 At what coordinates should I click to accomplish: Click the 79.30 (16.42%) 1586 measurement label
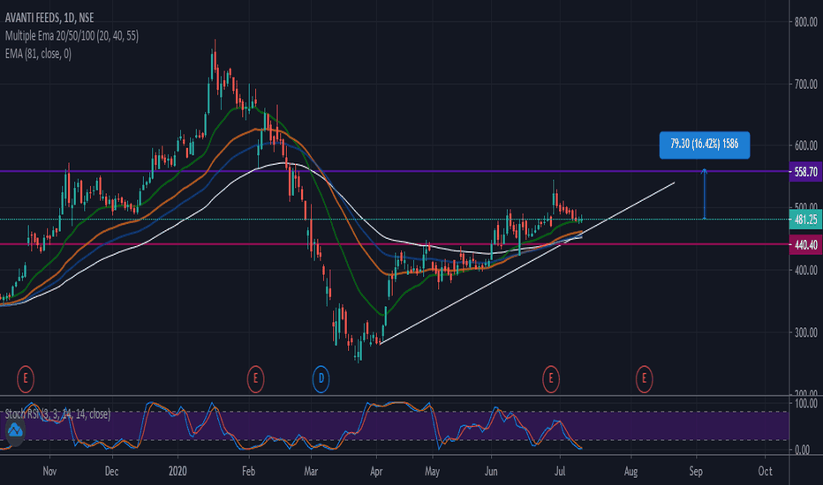(x=705, y=145)
